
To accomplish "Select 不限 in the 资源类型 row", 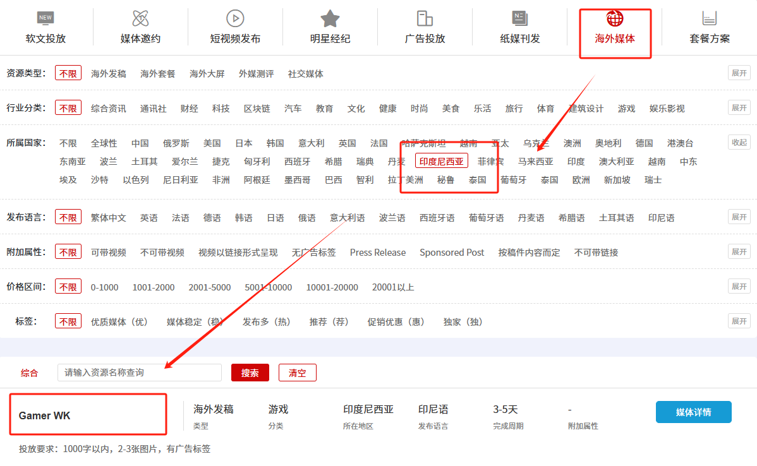I will (68, 73).
